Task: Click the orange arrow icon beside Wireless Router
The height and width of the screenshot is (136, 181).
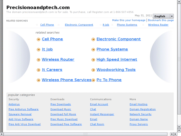Action: click(38, 60)
